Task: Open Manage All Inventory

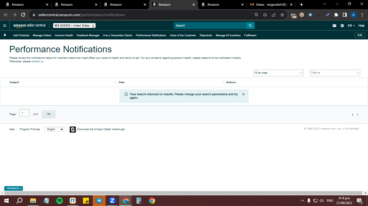Action: pos(228,35)
